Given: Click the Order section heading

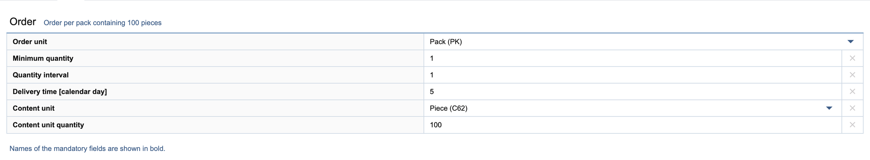Looking at the screenshot, I should point(23,21).
